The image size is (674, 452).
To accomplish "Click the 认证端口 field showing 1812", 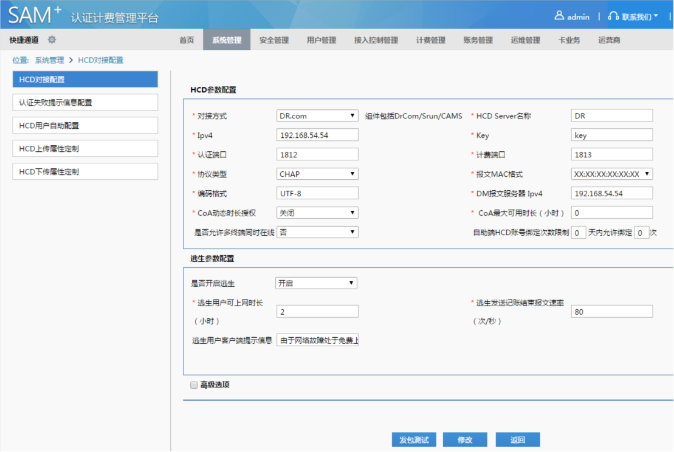I will coord(317,155).
